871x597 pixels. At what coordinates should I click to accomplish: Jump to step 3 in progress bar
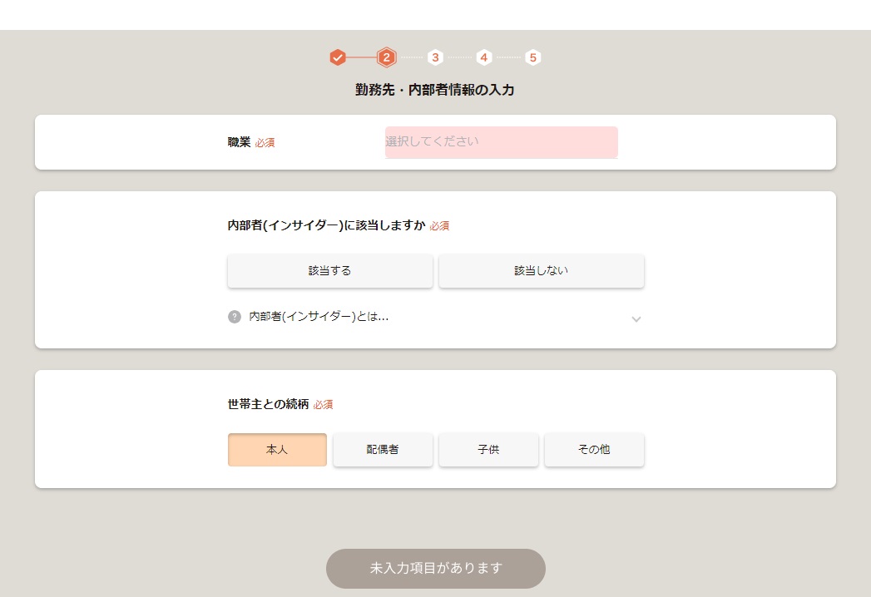(x=435, y=57)
